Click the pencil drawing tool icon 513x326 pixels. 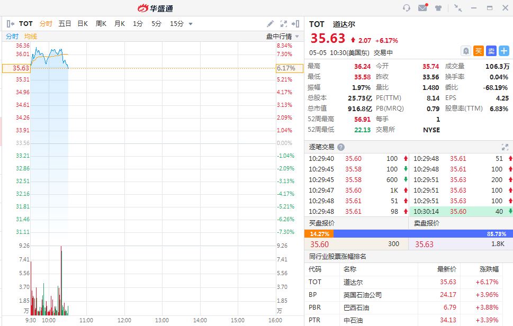point(270,24)
